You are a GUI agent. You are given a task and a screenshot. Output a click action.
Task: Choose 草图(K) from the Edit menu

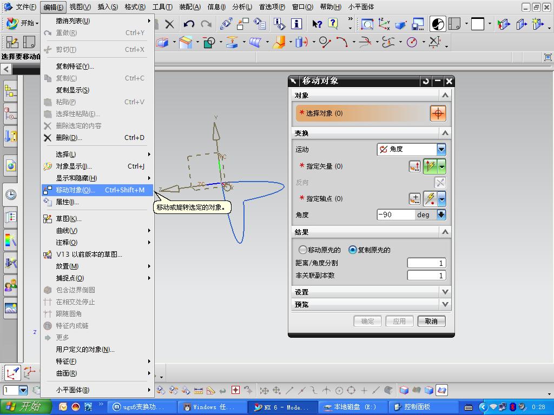point(97,219)
